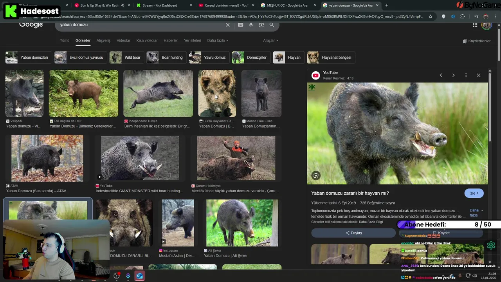
Task: Bookmark this page with the star icon
Action: click(431, 16)
